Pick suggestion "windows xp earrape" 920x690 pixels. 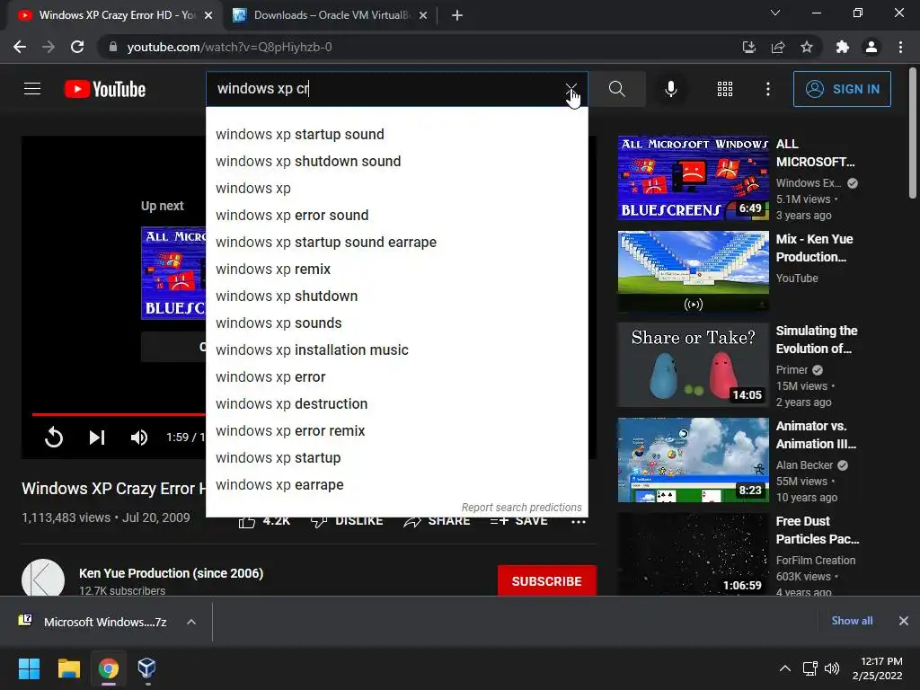396,485
